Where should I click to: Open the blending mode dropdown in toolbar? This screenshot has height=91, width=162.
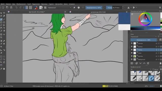click(59, 8)
